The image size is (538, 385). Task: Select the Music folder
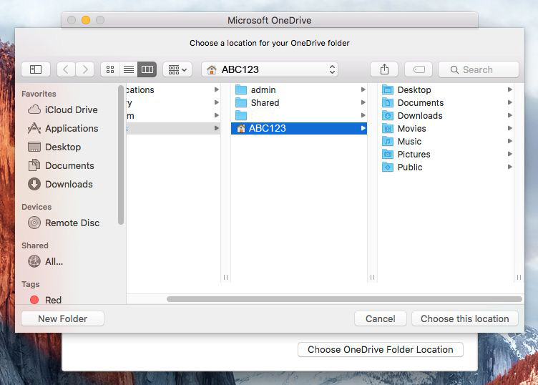[x=446, y=142]
